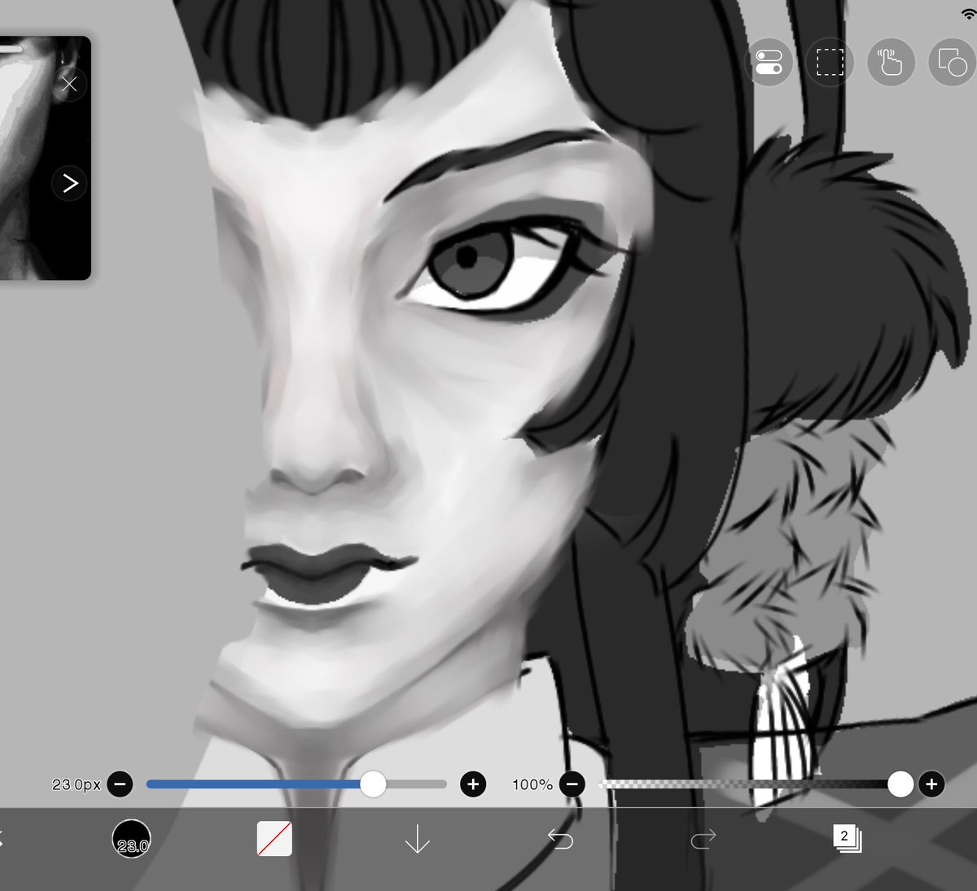Check the Wi-Fi status icon
This screenshot has width=977, height=891.
968,13
